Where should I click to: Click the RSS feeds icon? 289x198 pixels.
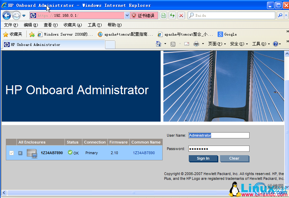(173, 44)
